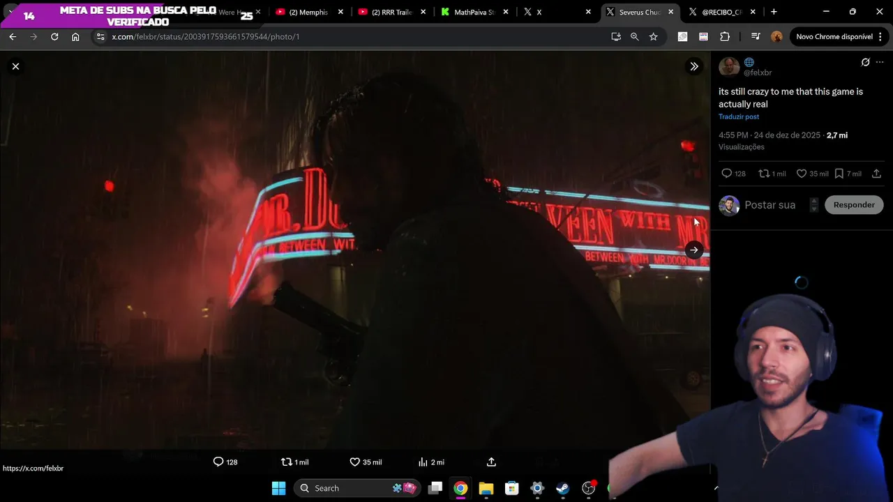
Task: Switch to the tab titled X
Action: pyautogui.click(x=556, y=12)
